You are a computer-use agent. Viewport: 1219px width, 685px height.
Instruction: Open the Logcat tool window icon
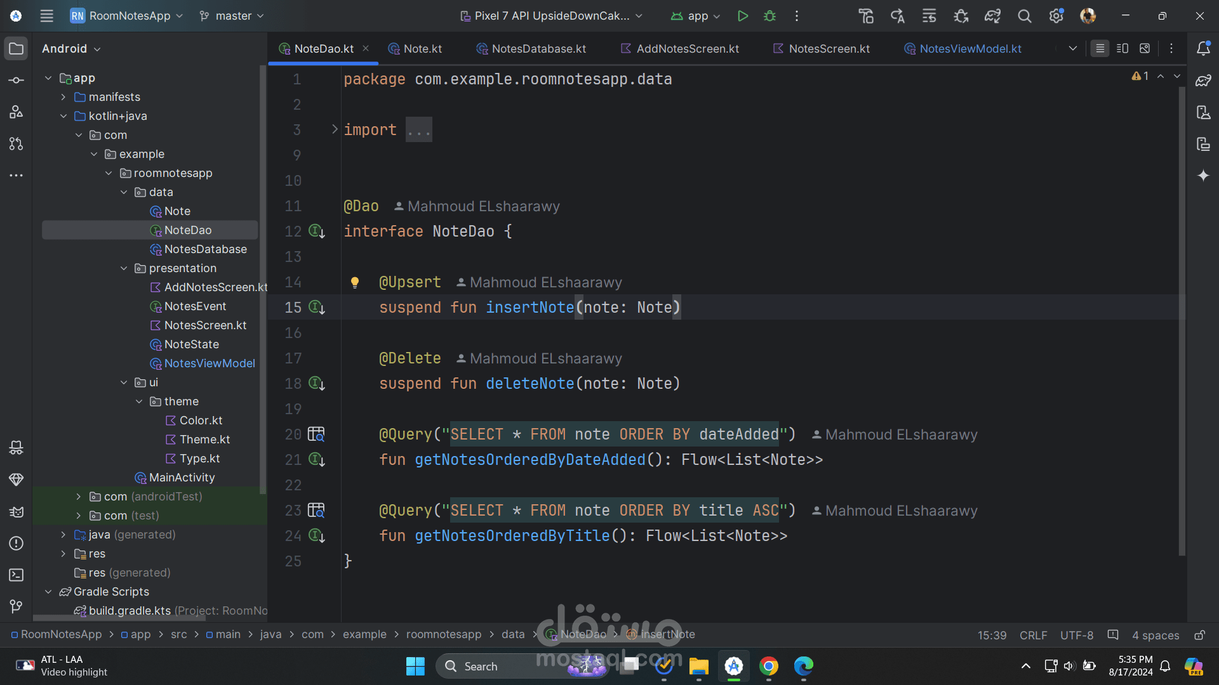17,511
